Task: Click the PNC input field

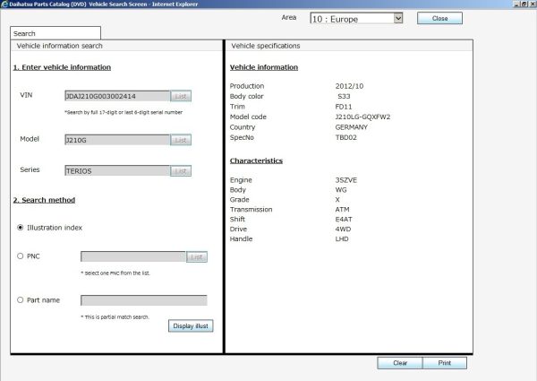Action: [133, 256]
